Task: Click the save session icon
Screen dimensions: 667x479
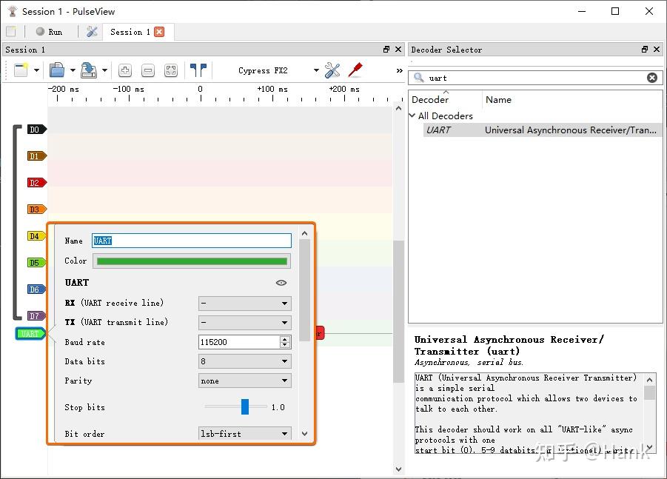Action: 89,70
